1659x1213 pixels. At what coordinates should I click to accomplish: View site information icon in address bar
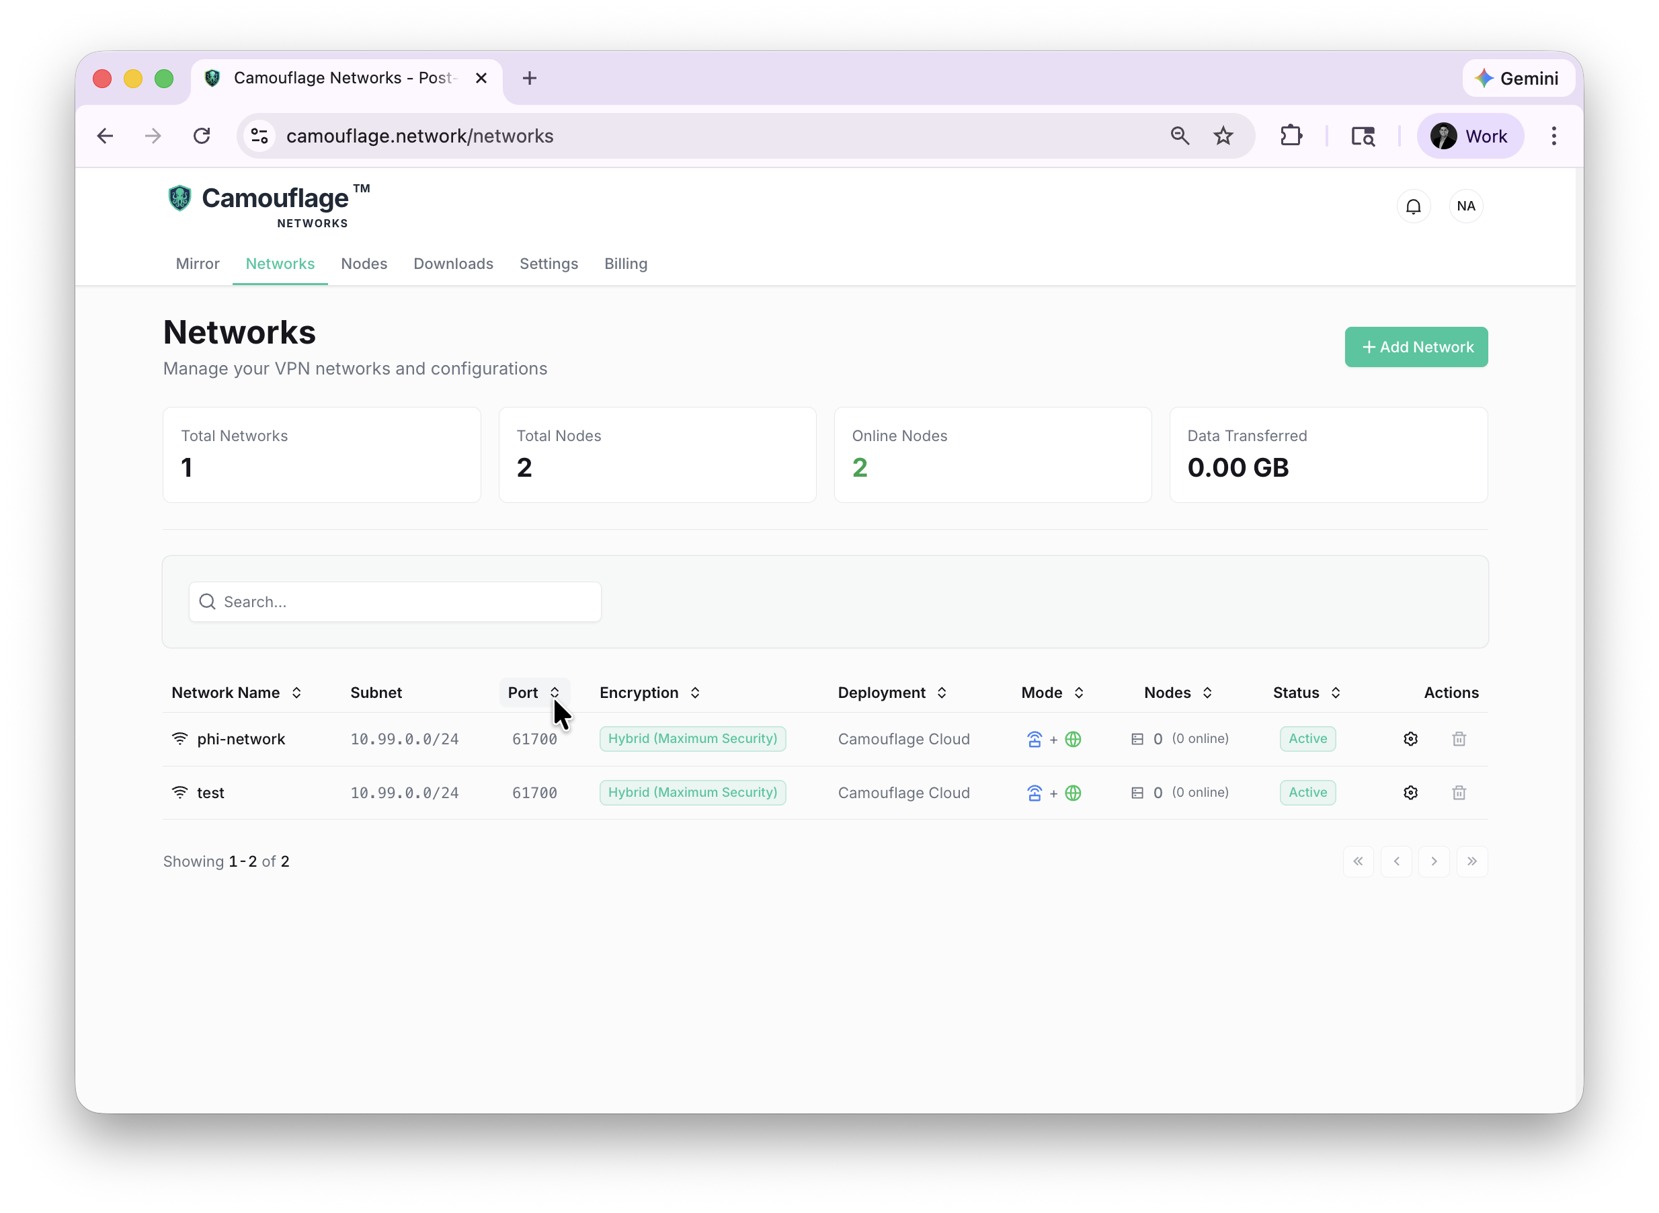(x=259, y=136)
